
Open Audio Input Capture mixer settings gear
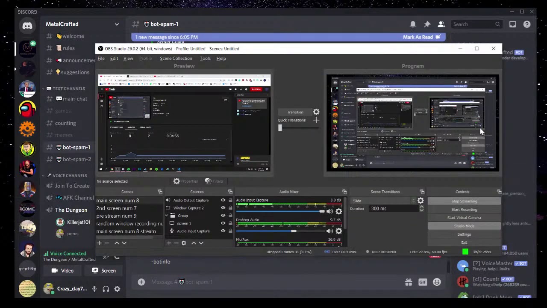click(x=338, y=211)
